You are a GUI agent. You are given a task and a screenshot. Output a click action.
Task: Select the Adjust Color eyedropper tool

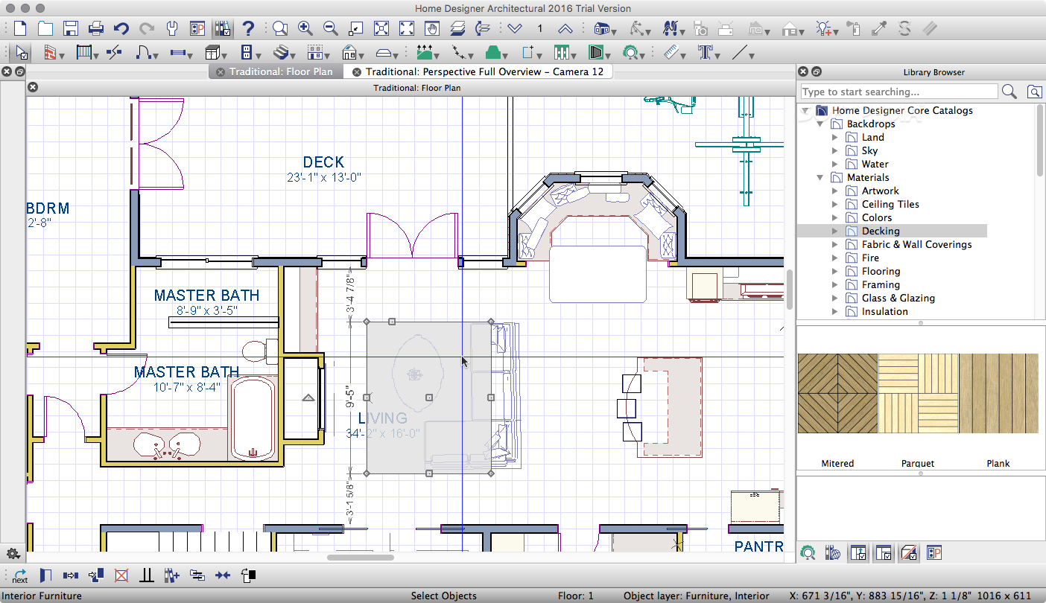[880, 29]
